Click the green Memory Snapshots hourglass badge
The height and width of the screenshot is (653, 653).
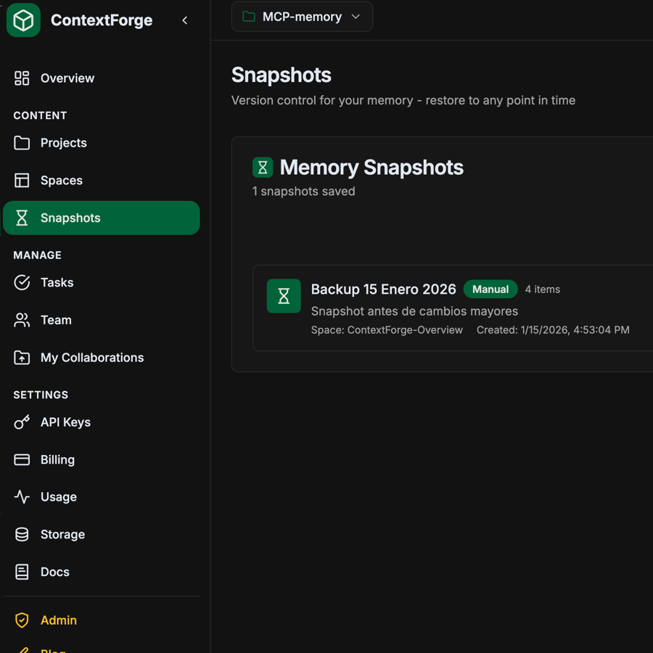[x=262, y=167]
